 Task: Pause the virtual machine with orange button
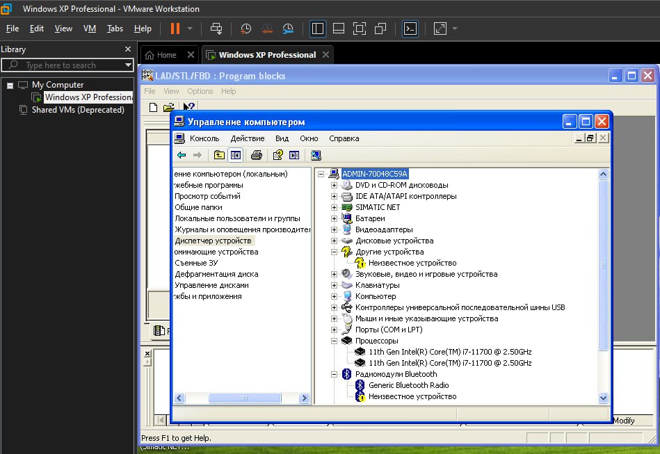tap(175, 29)
